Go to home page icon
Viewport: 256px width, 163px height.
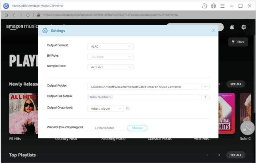pos(6,15)
